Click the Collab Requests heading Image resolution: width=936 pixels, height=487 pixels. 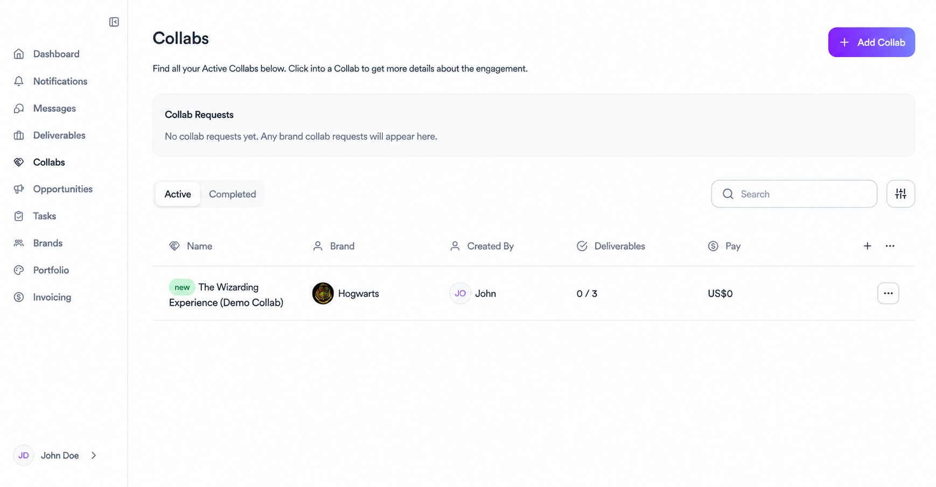(199, 115)
